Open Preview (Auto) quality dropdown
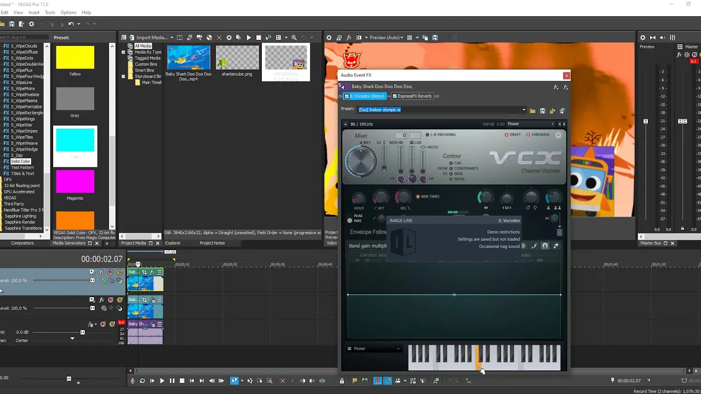701x394 pixels. click(401, 38)
